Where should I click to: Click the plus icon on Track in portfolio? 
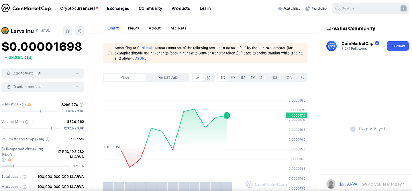point(77,87)
